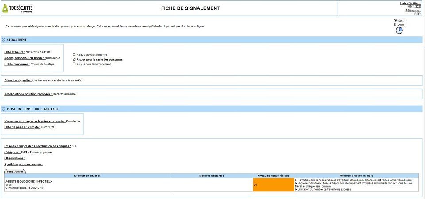
Task: Click AGENTS BIOLOGIQUES INFECTIEUX cell text
Action: [x=29, y=181]
